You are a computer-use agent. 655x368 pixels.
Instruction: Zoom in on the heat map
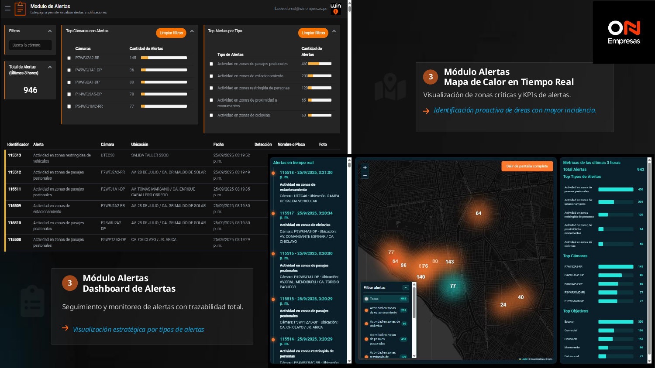365,167
